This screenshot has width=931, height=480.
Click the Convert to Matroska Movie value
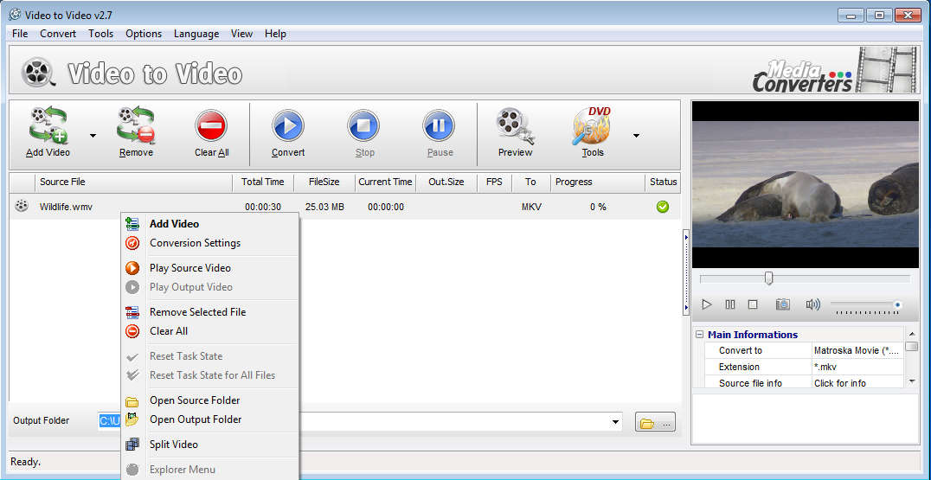(857, 350)
